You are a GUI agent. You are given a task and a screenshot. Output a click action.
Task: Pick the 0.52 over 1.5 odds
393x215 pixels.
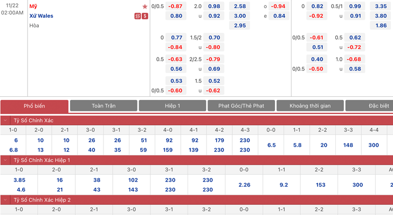coord(214,81)
